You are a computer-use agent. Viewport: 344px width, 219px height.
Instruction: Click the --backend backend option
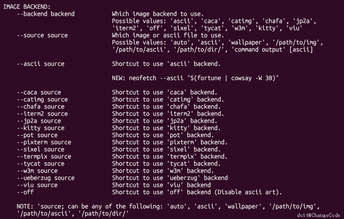pyautogui.click(x=46, y=14)
